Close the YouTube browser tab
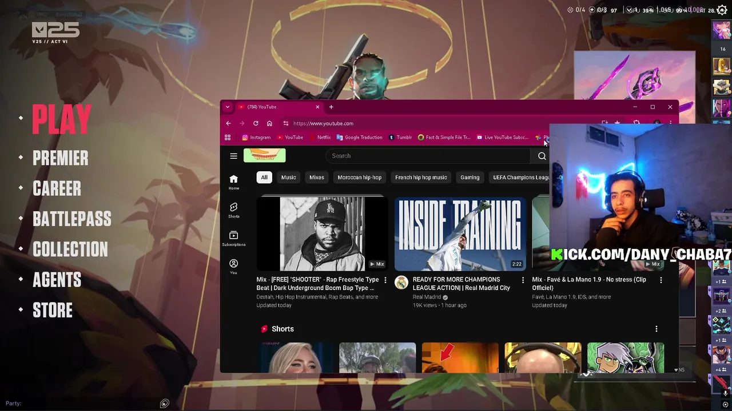732x411 pixels. [x=317, y=107]
